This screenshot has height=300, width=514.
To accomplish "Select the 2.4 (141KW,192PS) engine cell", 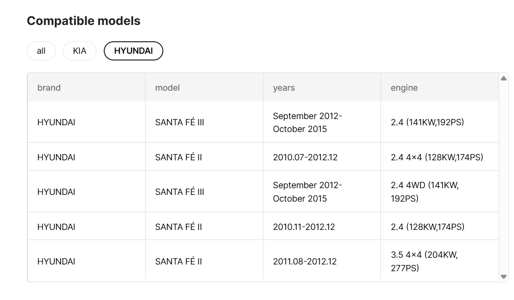I will pyautogui.click(x=440, y=122).
